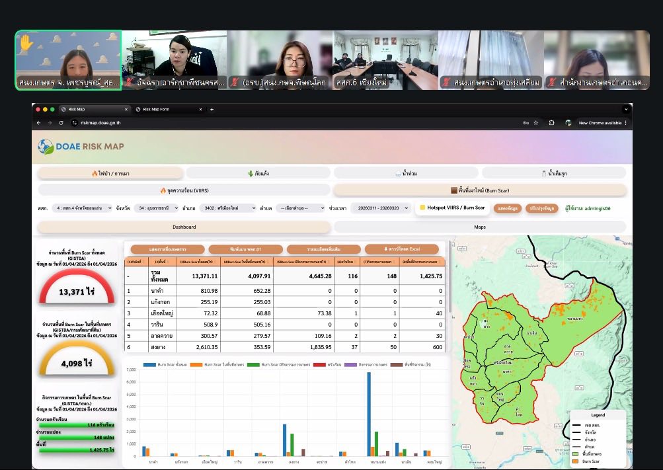Viewport: 663px width, 470px height.
Task: Expand the district dropdown 3402 ศรีเมืองใหม่
Action: tap(227, 208)
